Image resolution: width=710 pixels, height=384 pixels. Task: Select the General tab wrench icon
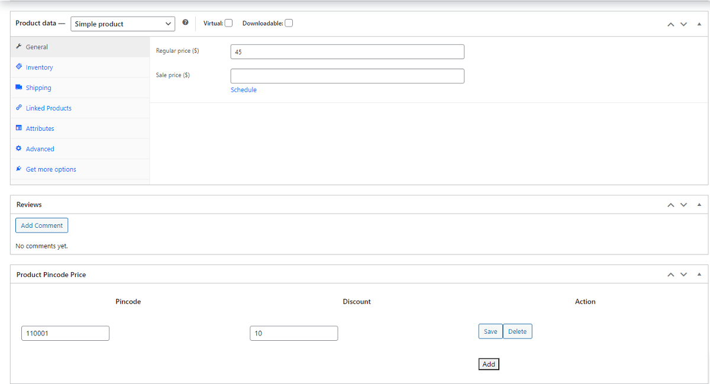19,46
